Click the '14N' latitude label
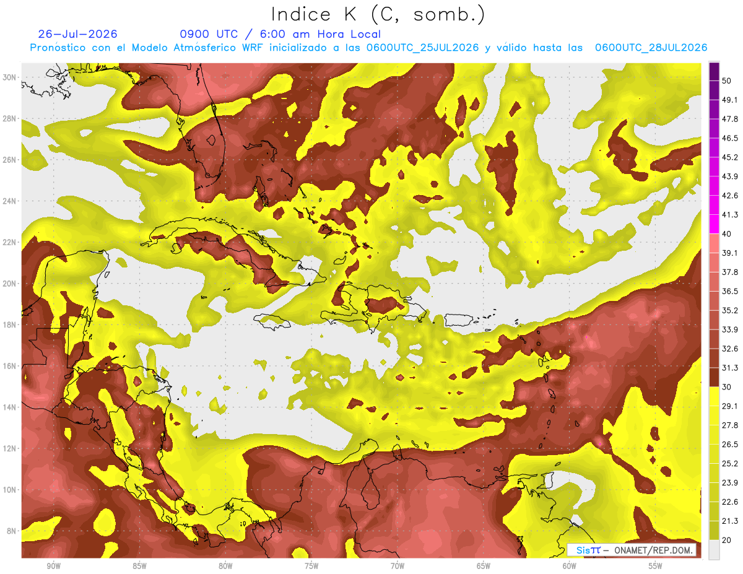Image resolution: width=743 pixels, height=574 pixels. [x=11, y=407]
